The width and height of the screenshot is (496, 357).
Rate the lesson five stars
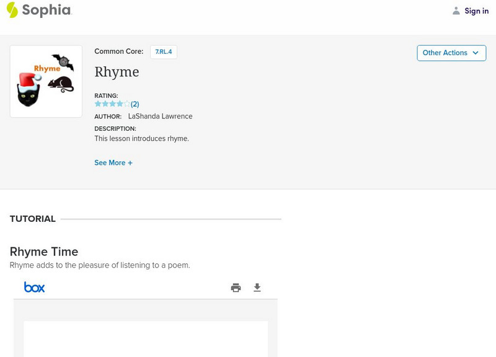click(x=127, y=104)
